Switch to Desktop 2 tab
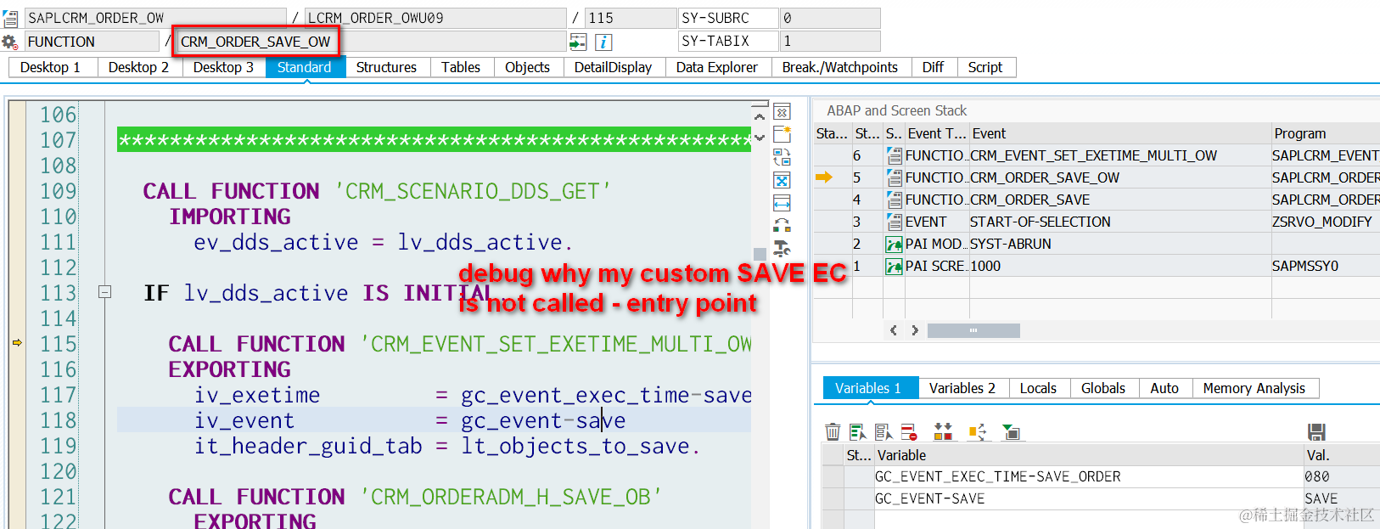This screenshot has width=1380, height=529. tap(139, 67)
